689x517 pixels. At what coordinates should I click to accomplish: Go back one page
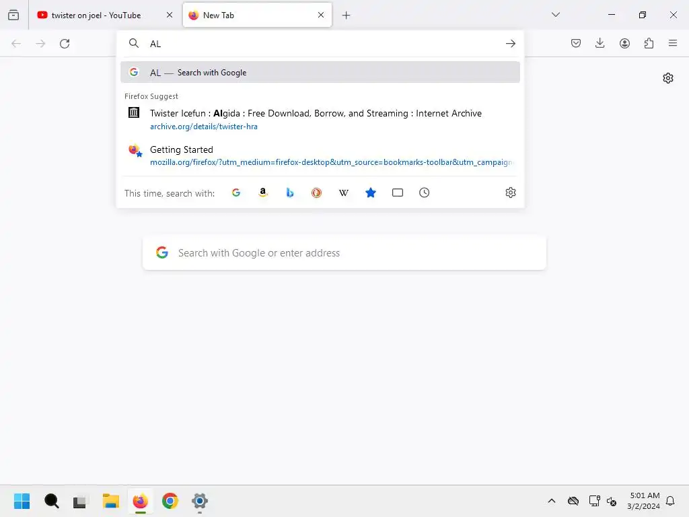[16, 44]
